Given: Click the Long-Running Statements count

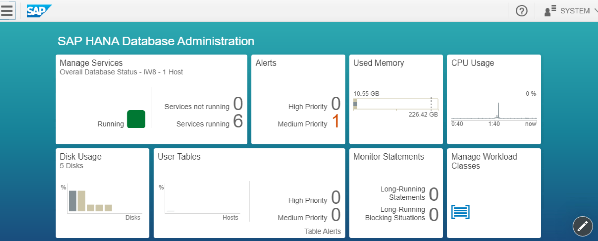Looking at the screenshot, I should [x=434, y=194].
